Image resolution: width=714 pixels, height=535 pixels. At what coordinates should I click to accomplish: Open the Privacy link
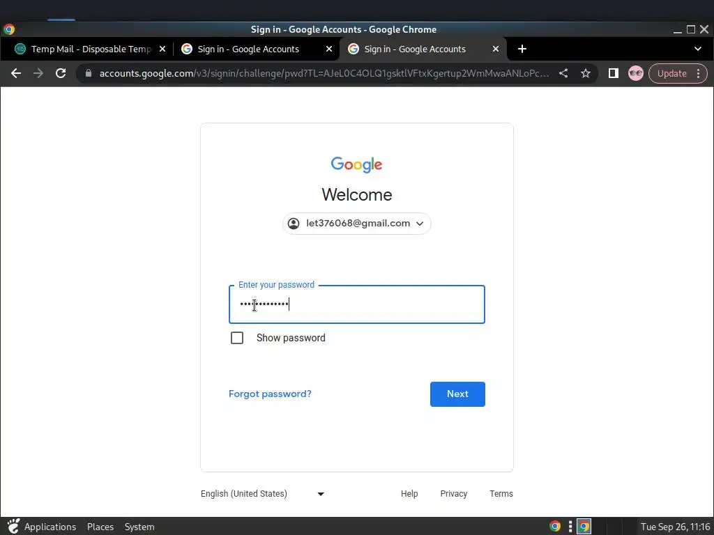click(453, 494)
